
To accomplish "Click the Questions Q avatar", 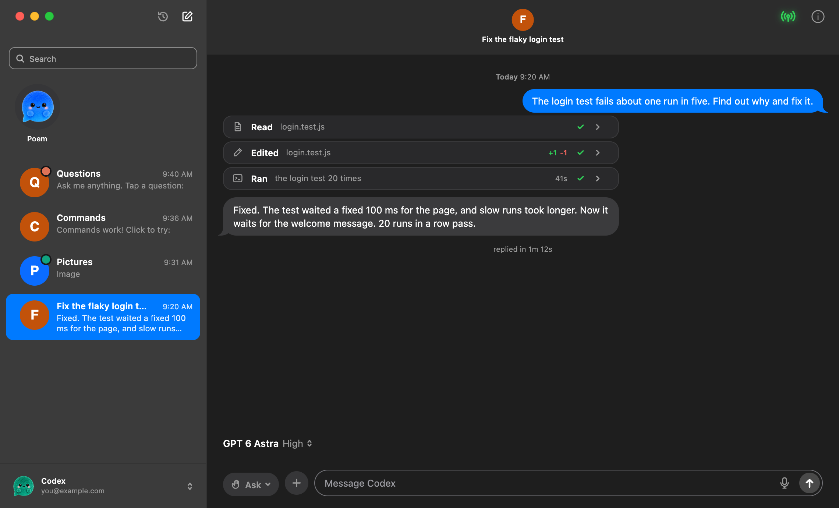I will click(35, 182).
